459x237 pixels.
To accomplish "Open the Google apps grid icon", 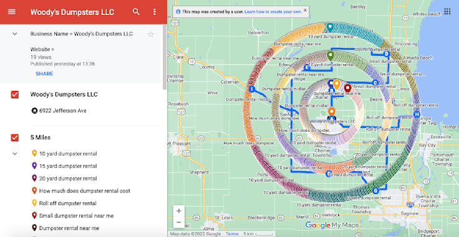I will point(447,11).
